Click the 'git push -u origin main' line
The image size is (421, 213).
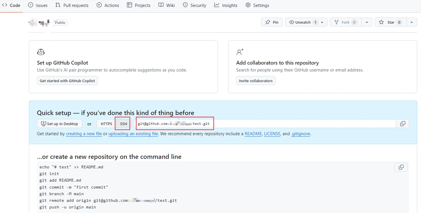pyautogui.click(x=68, y=207)
